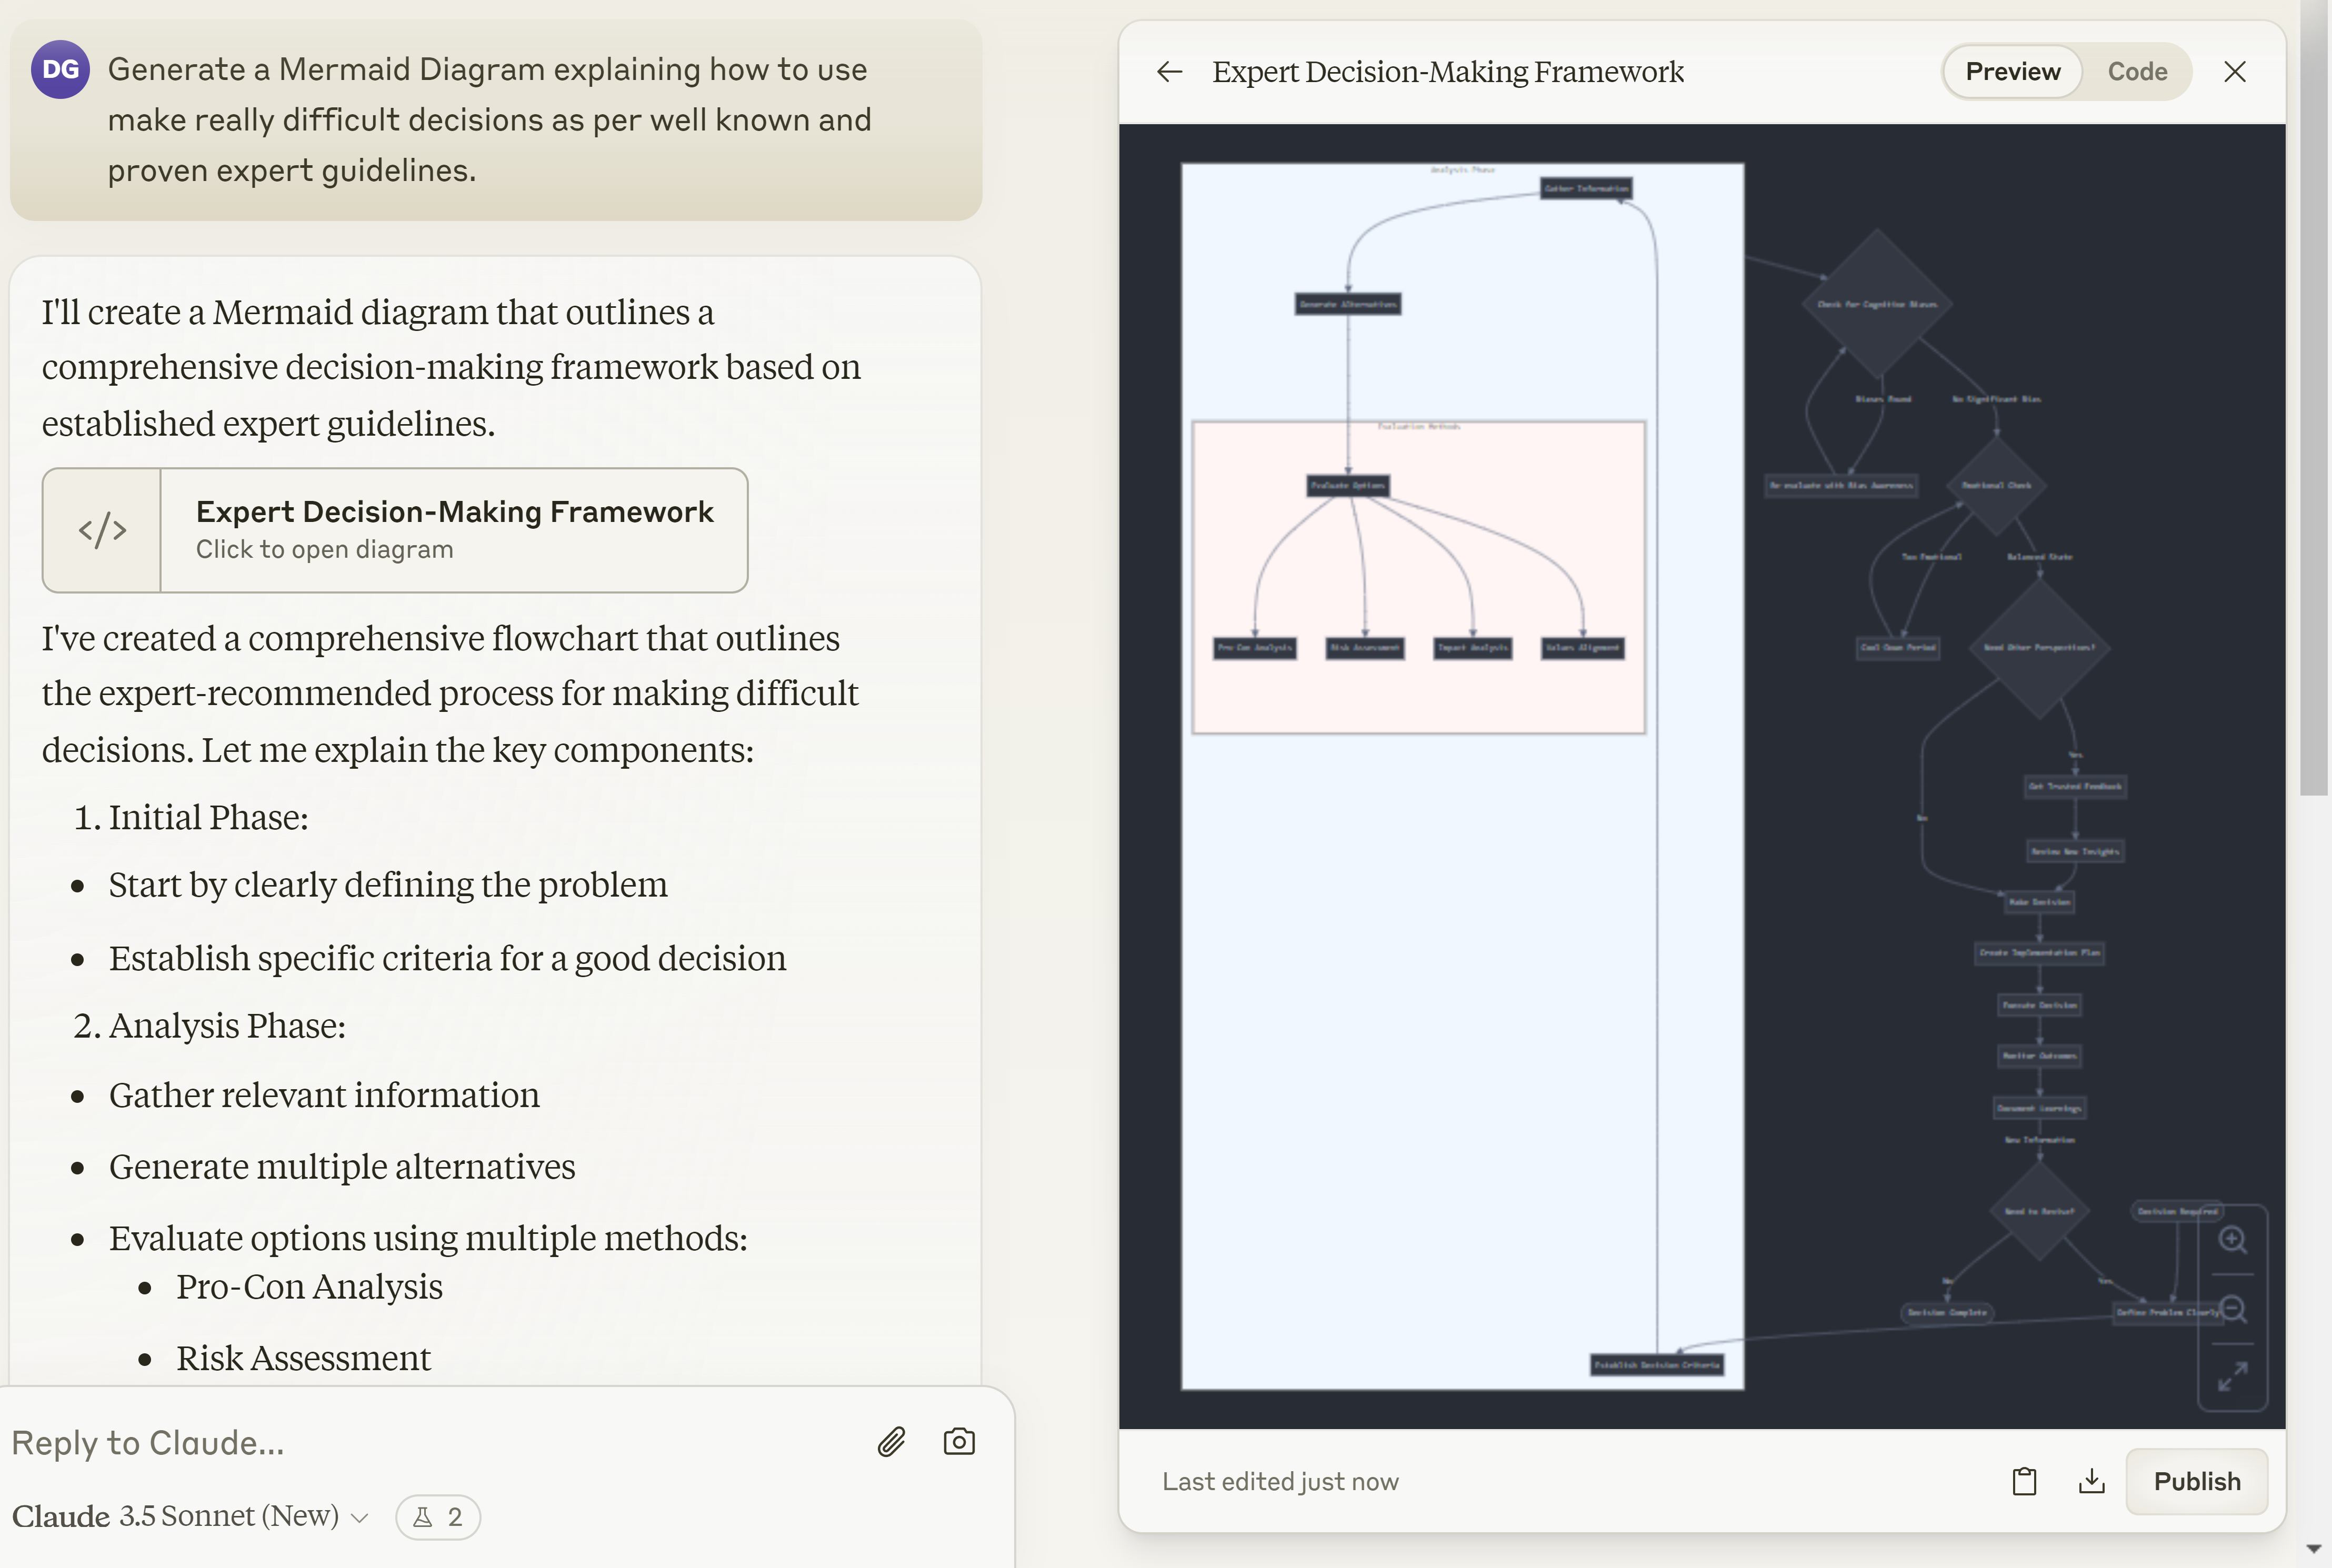
Task: Click the page vertical scrollbar
Action: coord(2314,400)
